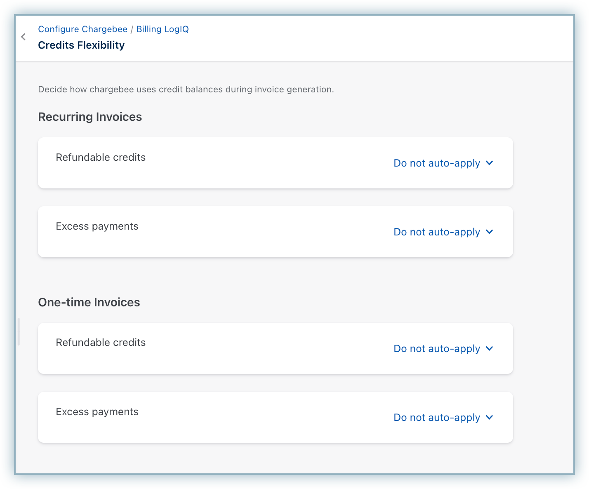Click the One-time Invoices section heading

[x=89, y=303]
